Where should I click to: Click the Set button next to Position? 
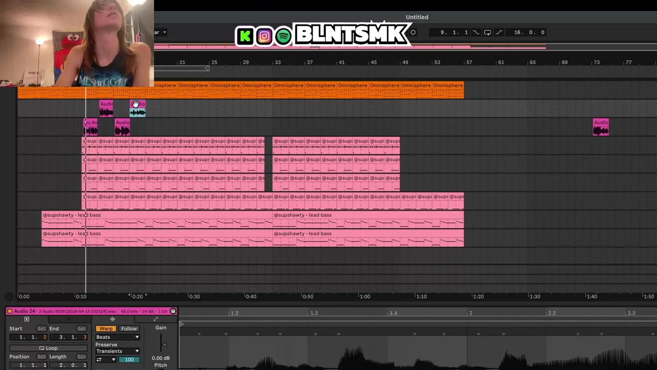(x=41, y=357)
